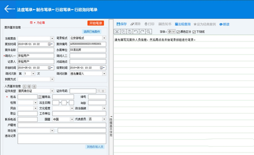Image resolution: width=254 pixels, height=155 pixels.
Task: Click the 违法记录 text area
Action: [62, 139]
